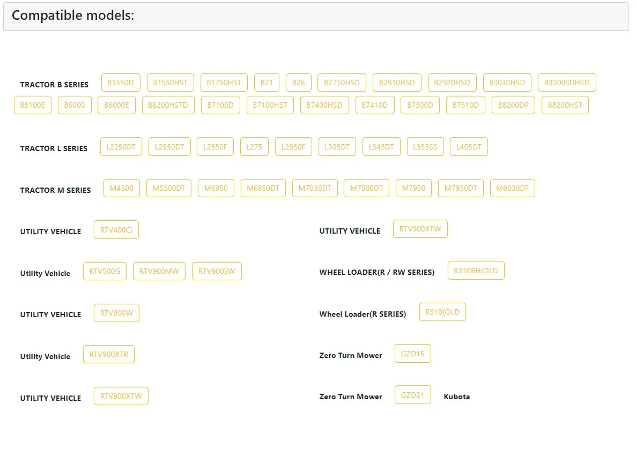Select the L405DT model tag

coord(469,147)
